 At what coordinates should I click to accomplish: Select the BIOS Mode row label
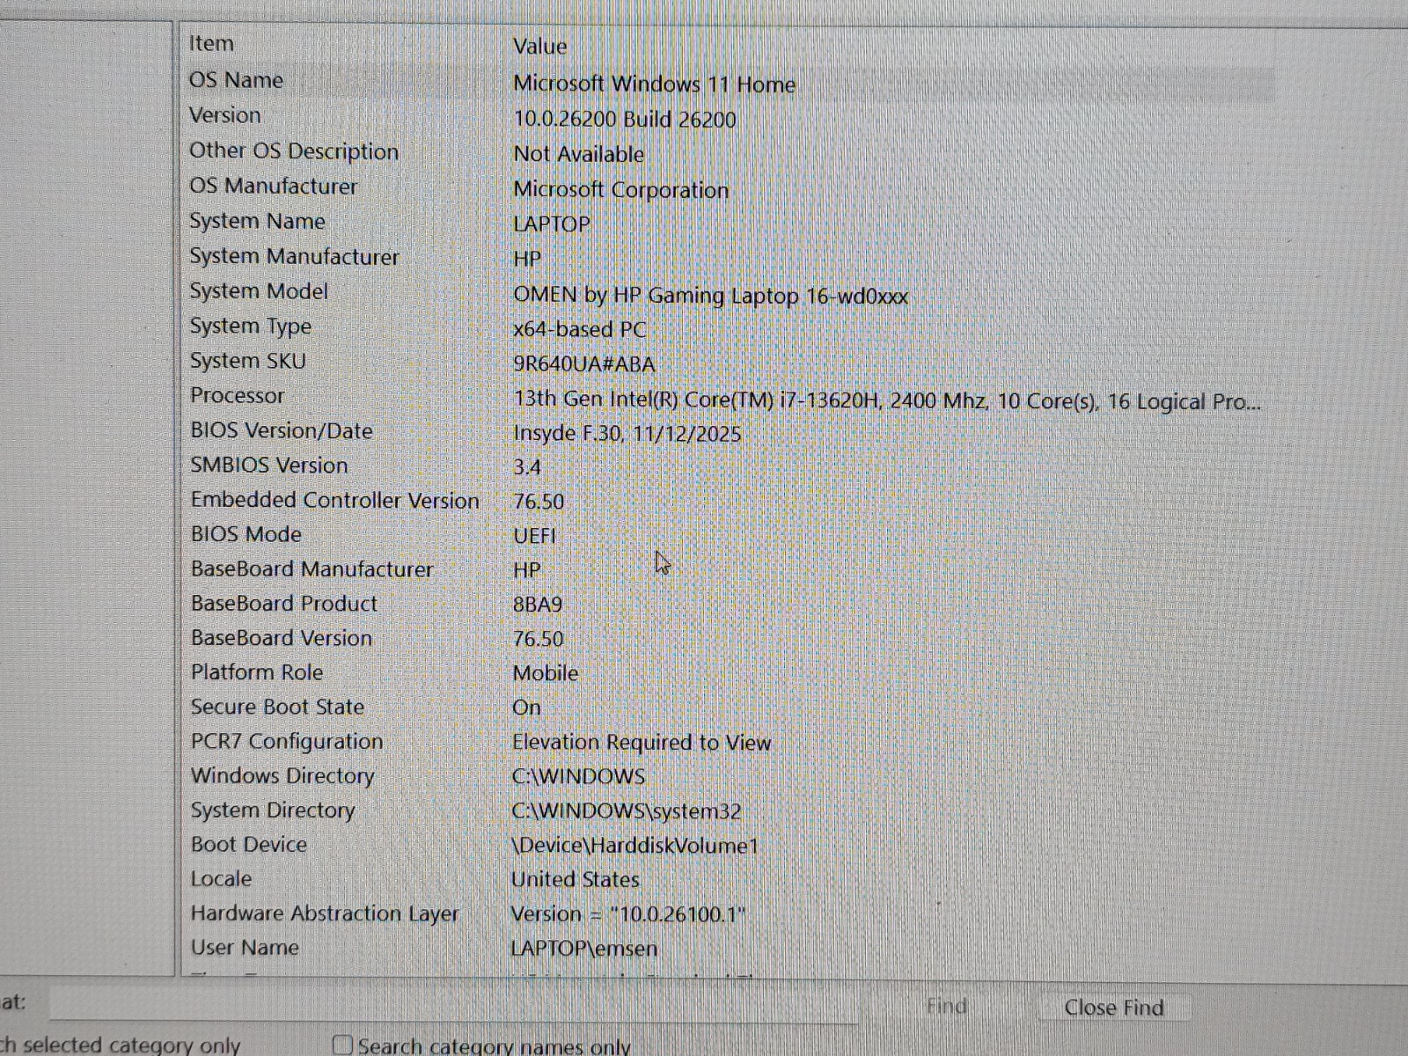point(246,534)
